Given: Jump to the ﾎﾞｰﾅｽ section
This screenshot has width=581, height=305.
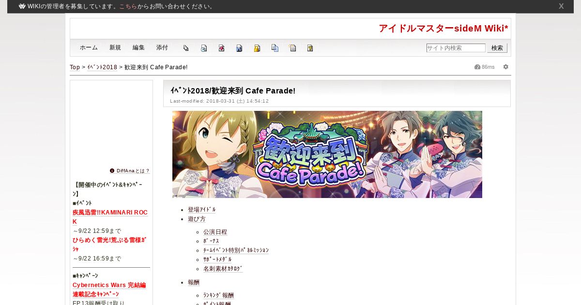Looking at the screenshot, I should coord(211,241).
